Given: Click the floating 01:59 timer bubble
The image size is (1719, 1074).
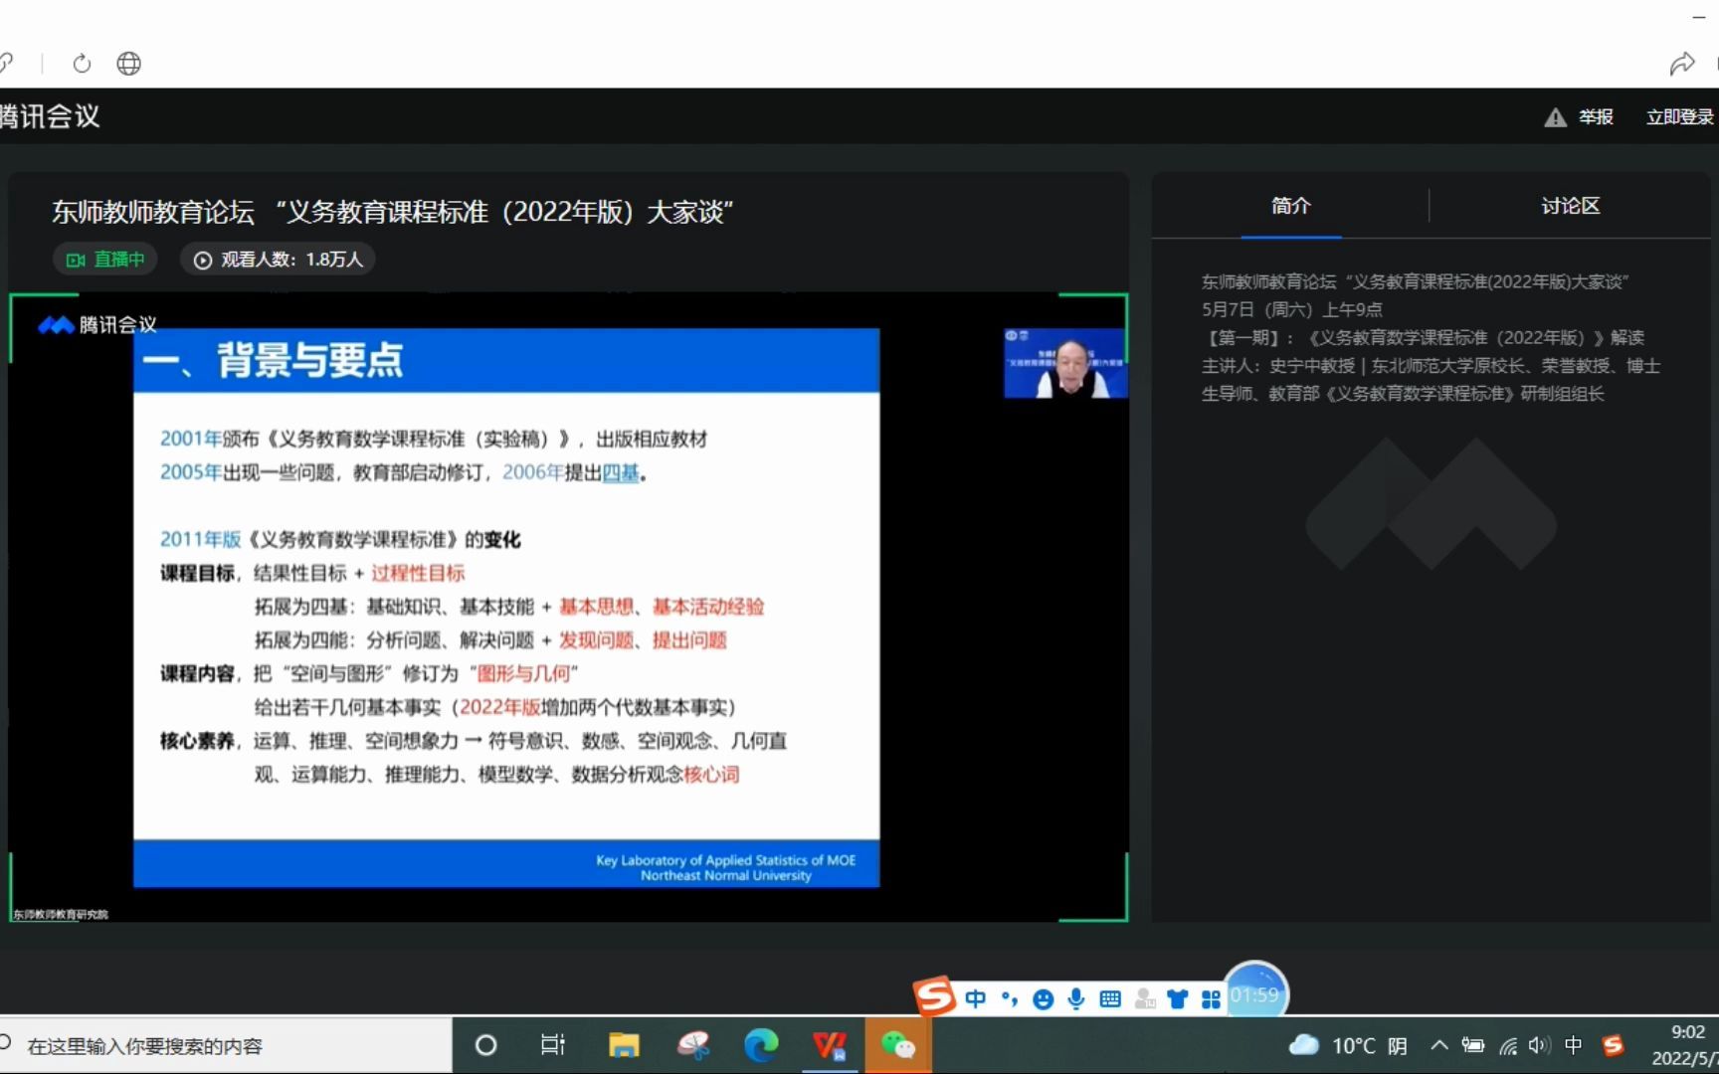Looking at the screenshot, I should coord(1254,993).
